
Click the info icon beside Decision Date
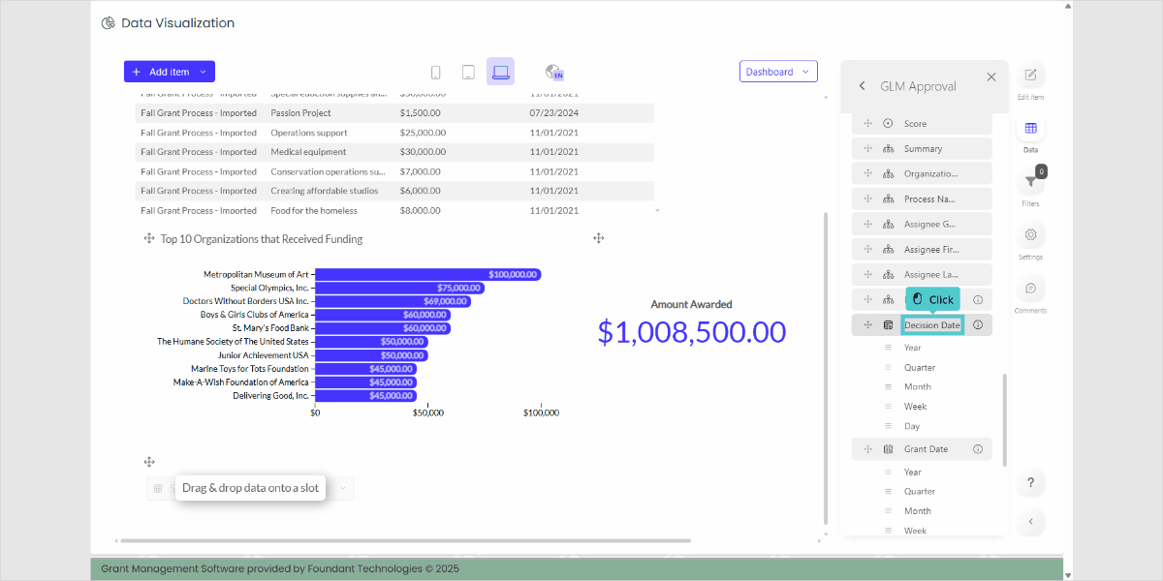click(x=979, y=324)
